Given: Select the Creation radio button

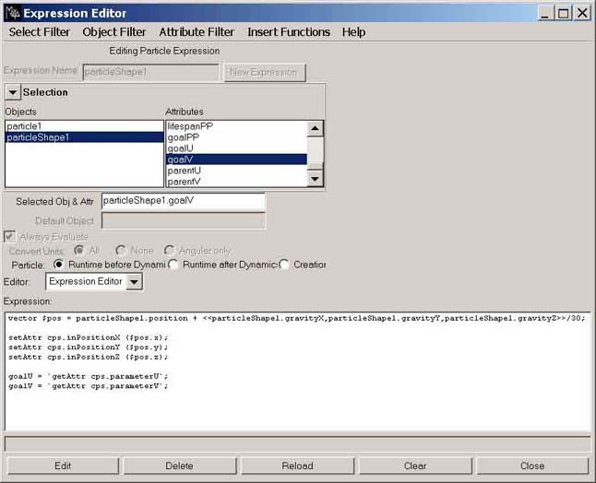Looking at the screenshot, I should click(284, 265).
